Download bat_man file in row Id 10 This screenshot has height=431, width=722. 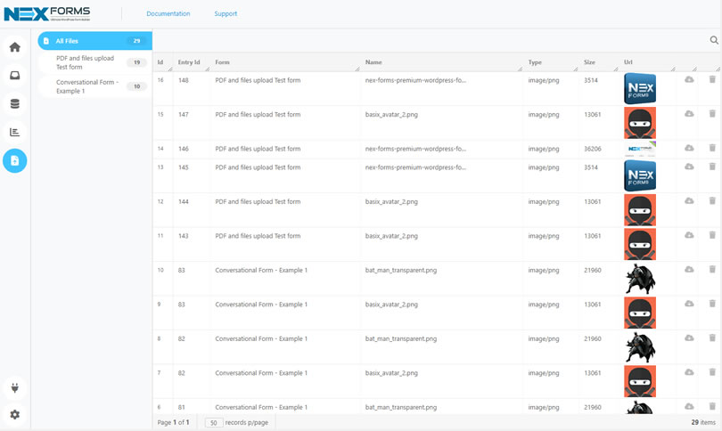[689, 269]
